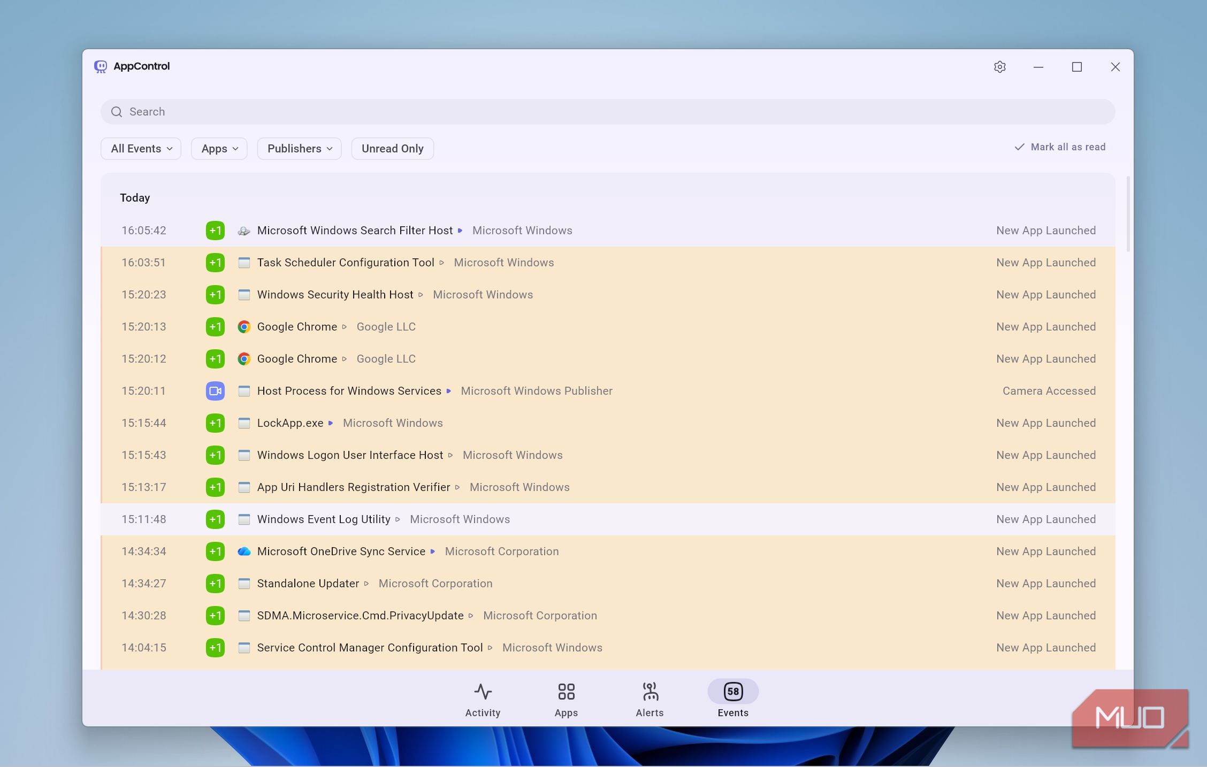
Task: Click the window icon next to SDMA.Microservice.Cmd.PrivacyUpdate
Action: tap(244, 616)
